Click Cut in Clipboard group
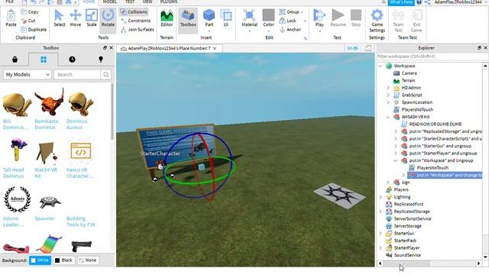 pyautogui.click(x=28, y=21)
